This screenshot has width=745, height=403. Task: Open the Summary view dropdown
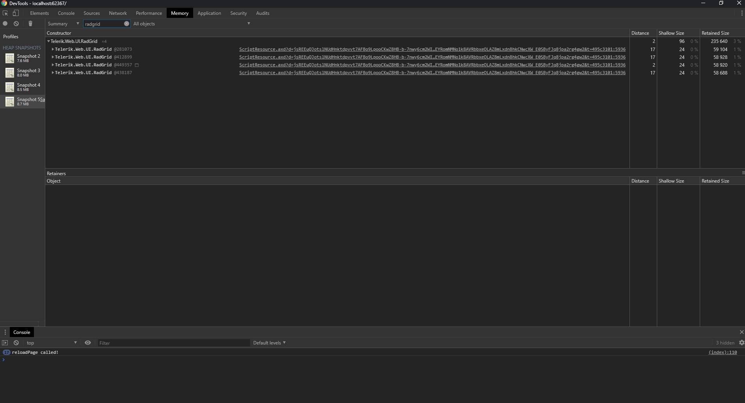[x=63, y=24]
